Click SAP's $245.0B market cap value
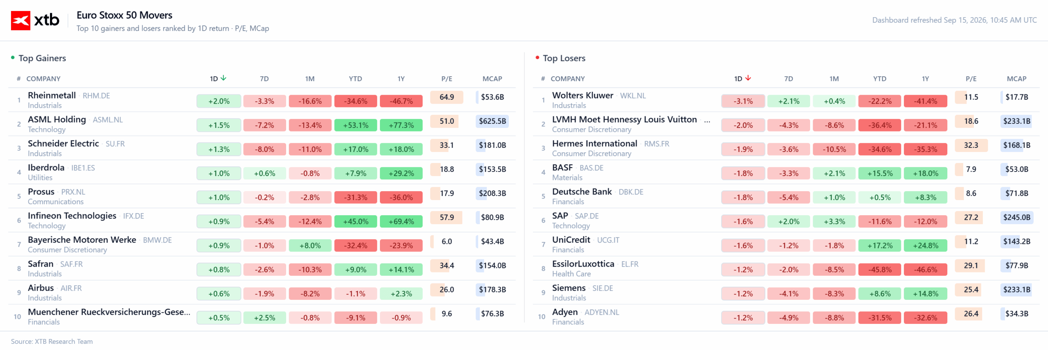This screenshot has height=350, width=1048. point(1016,218)
